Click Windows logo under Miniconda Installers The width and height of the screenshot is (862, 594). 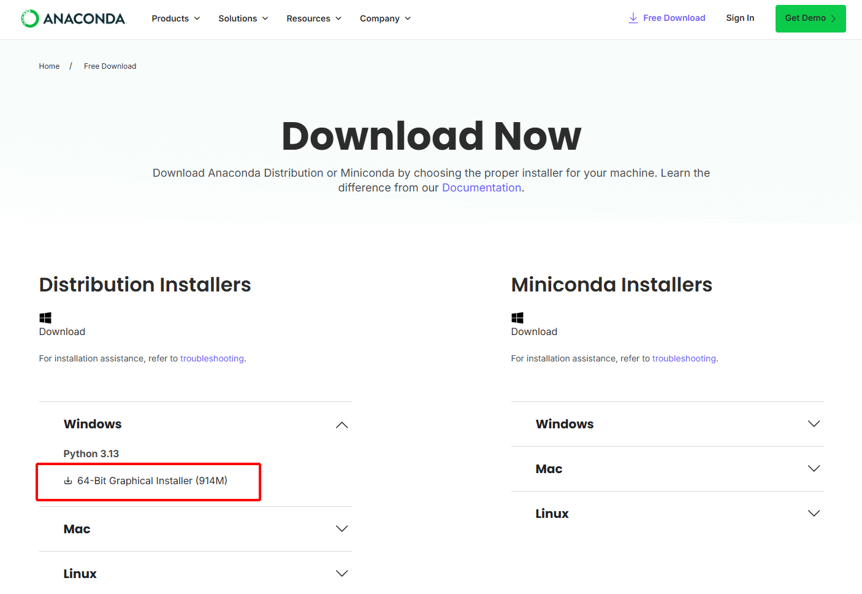tap(517, 318)
